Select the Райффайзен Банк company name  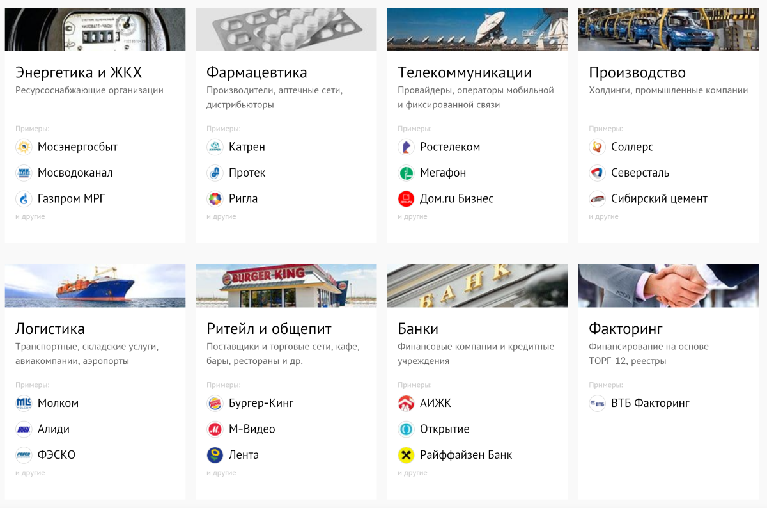[x=466, y=456]
